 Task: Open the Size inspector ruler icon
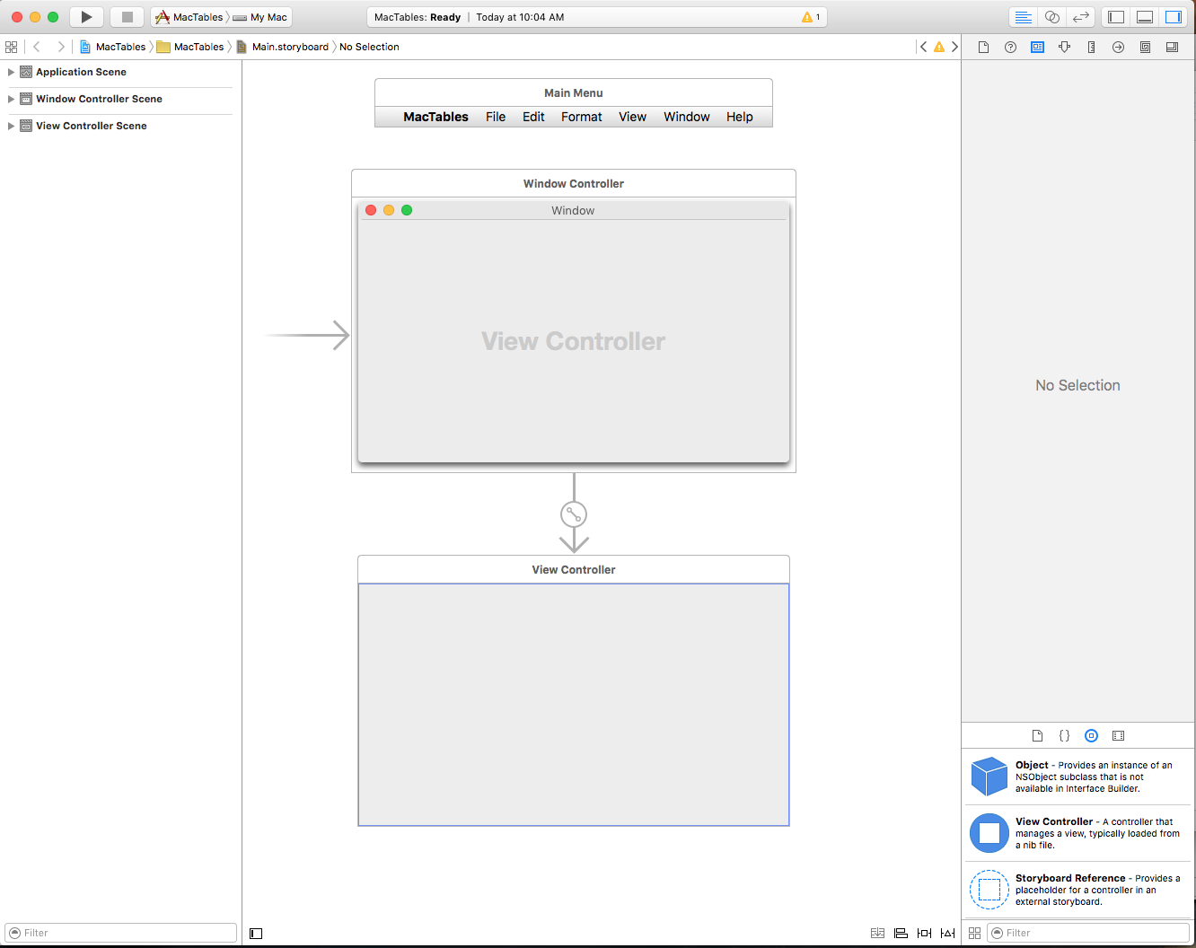[x=1091, y=47]
